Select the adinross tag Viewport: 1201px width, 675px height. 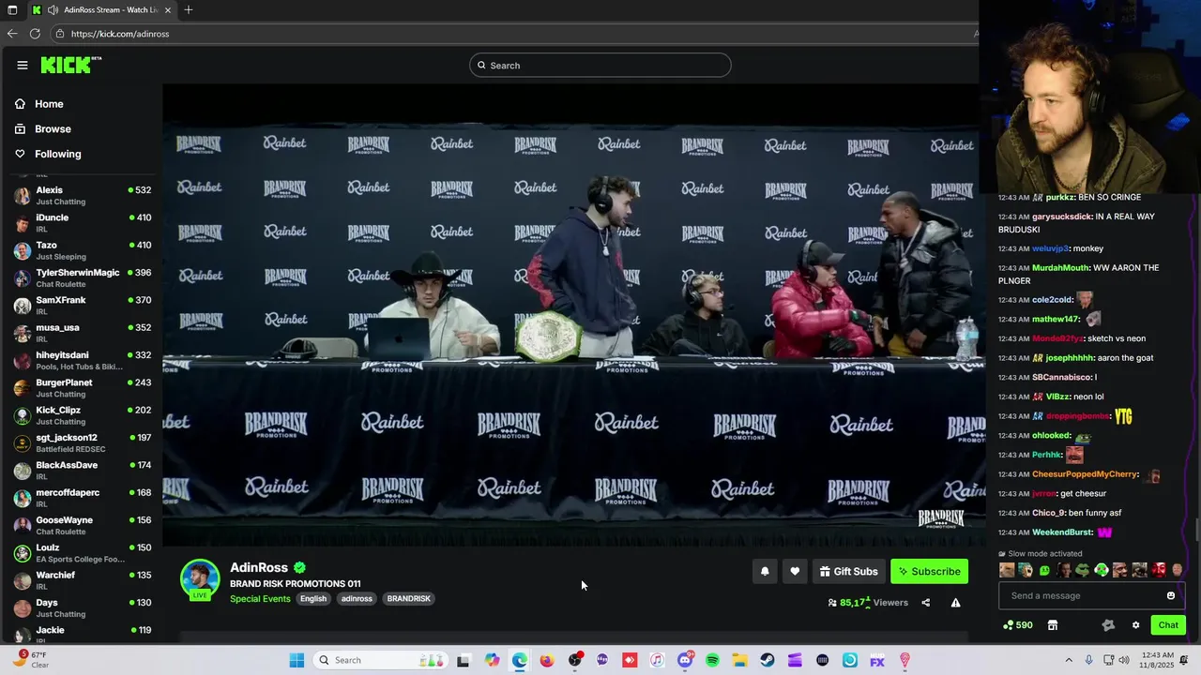pos(357,598)
